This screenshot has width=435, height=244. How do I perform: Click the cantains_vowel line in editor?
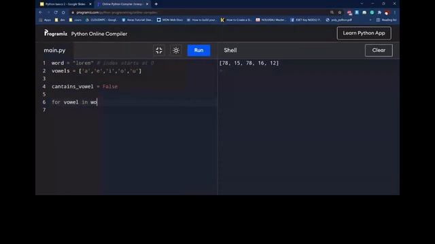[x=84, y=87]
